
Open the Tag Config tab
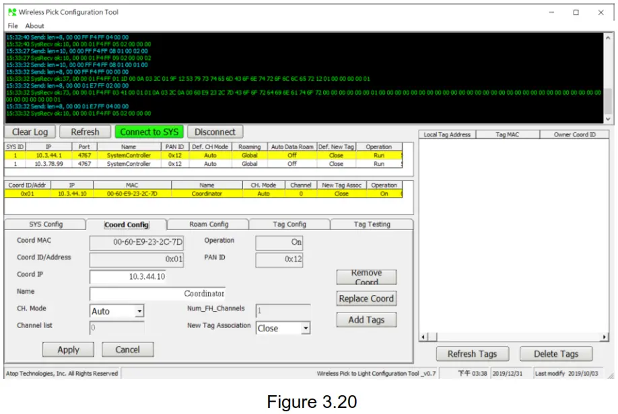pos(289,224)
